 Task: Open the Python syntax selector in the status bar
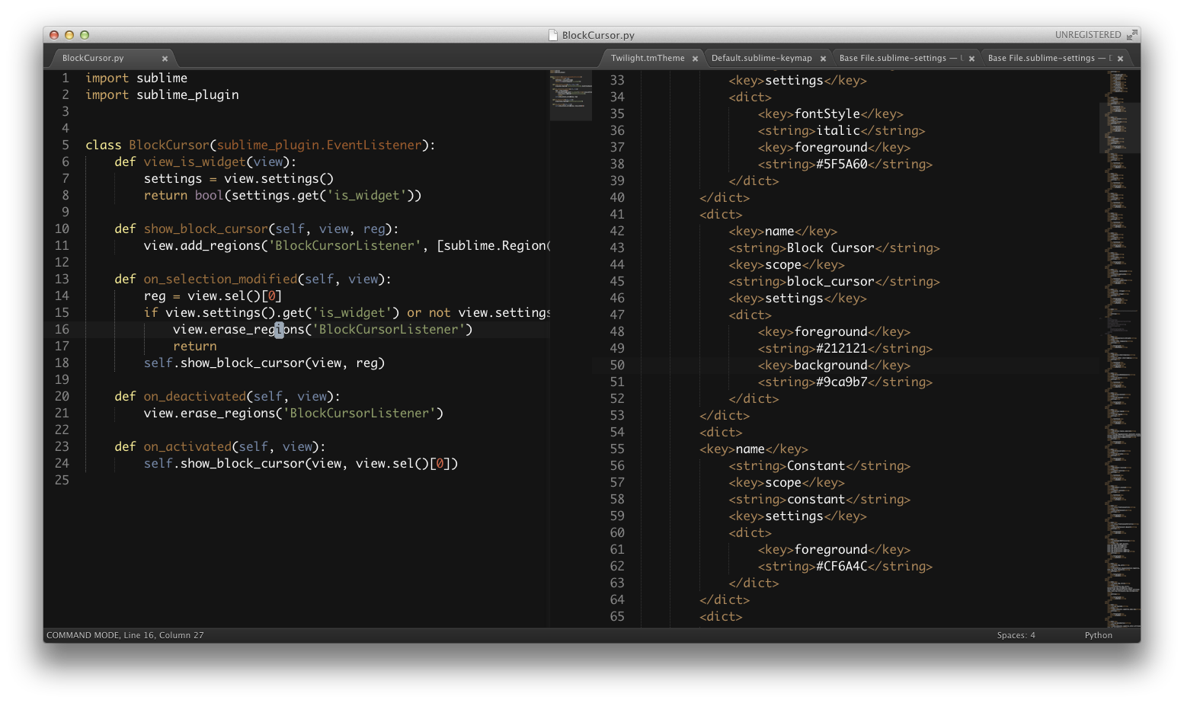1097,634
